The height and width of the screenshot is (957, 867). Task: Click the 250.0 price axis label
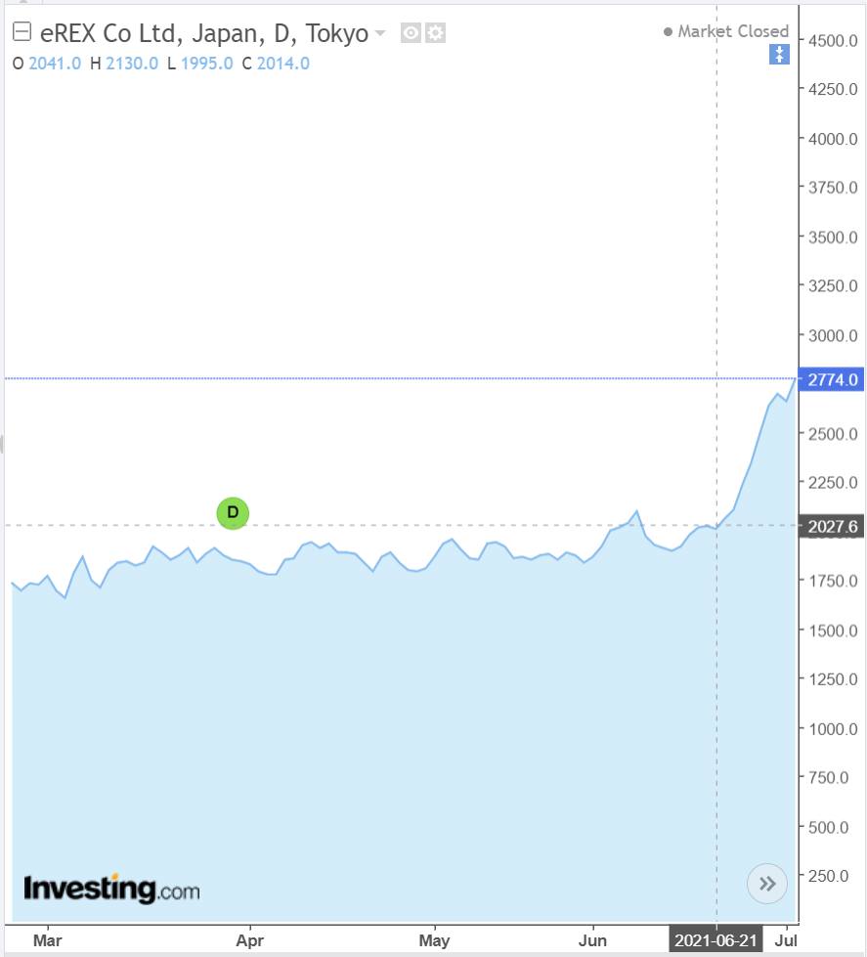click(828, 876)
